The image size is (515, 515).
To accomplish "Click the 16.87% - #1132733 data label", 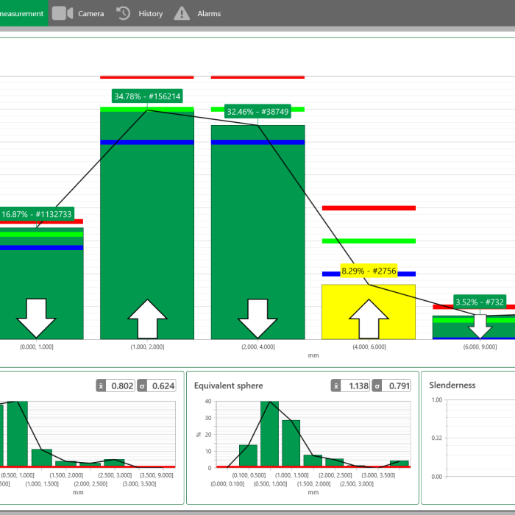I will click(37, 215).
